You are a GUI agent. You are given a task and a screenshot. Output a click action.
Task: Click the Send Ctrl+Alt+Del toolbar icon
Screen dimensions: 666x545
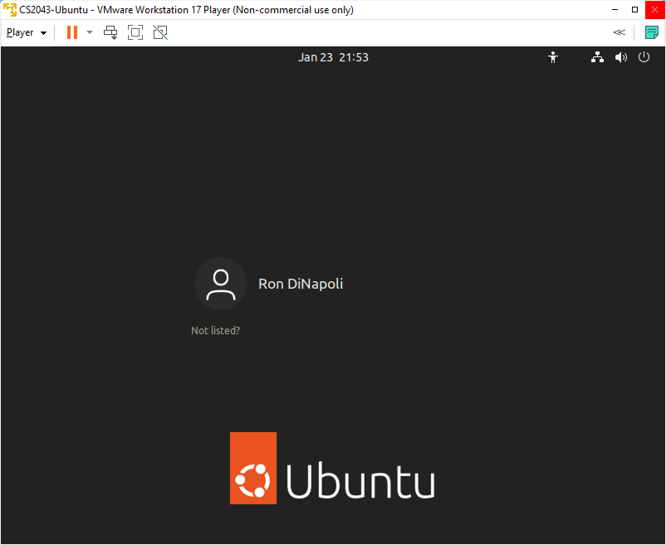(x=110, y=32)
